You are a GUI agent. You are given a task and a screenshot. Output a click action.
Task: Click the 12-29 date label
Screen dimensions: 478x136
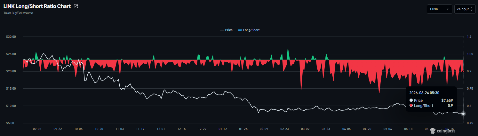coord(202,129)
